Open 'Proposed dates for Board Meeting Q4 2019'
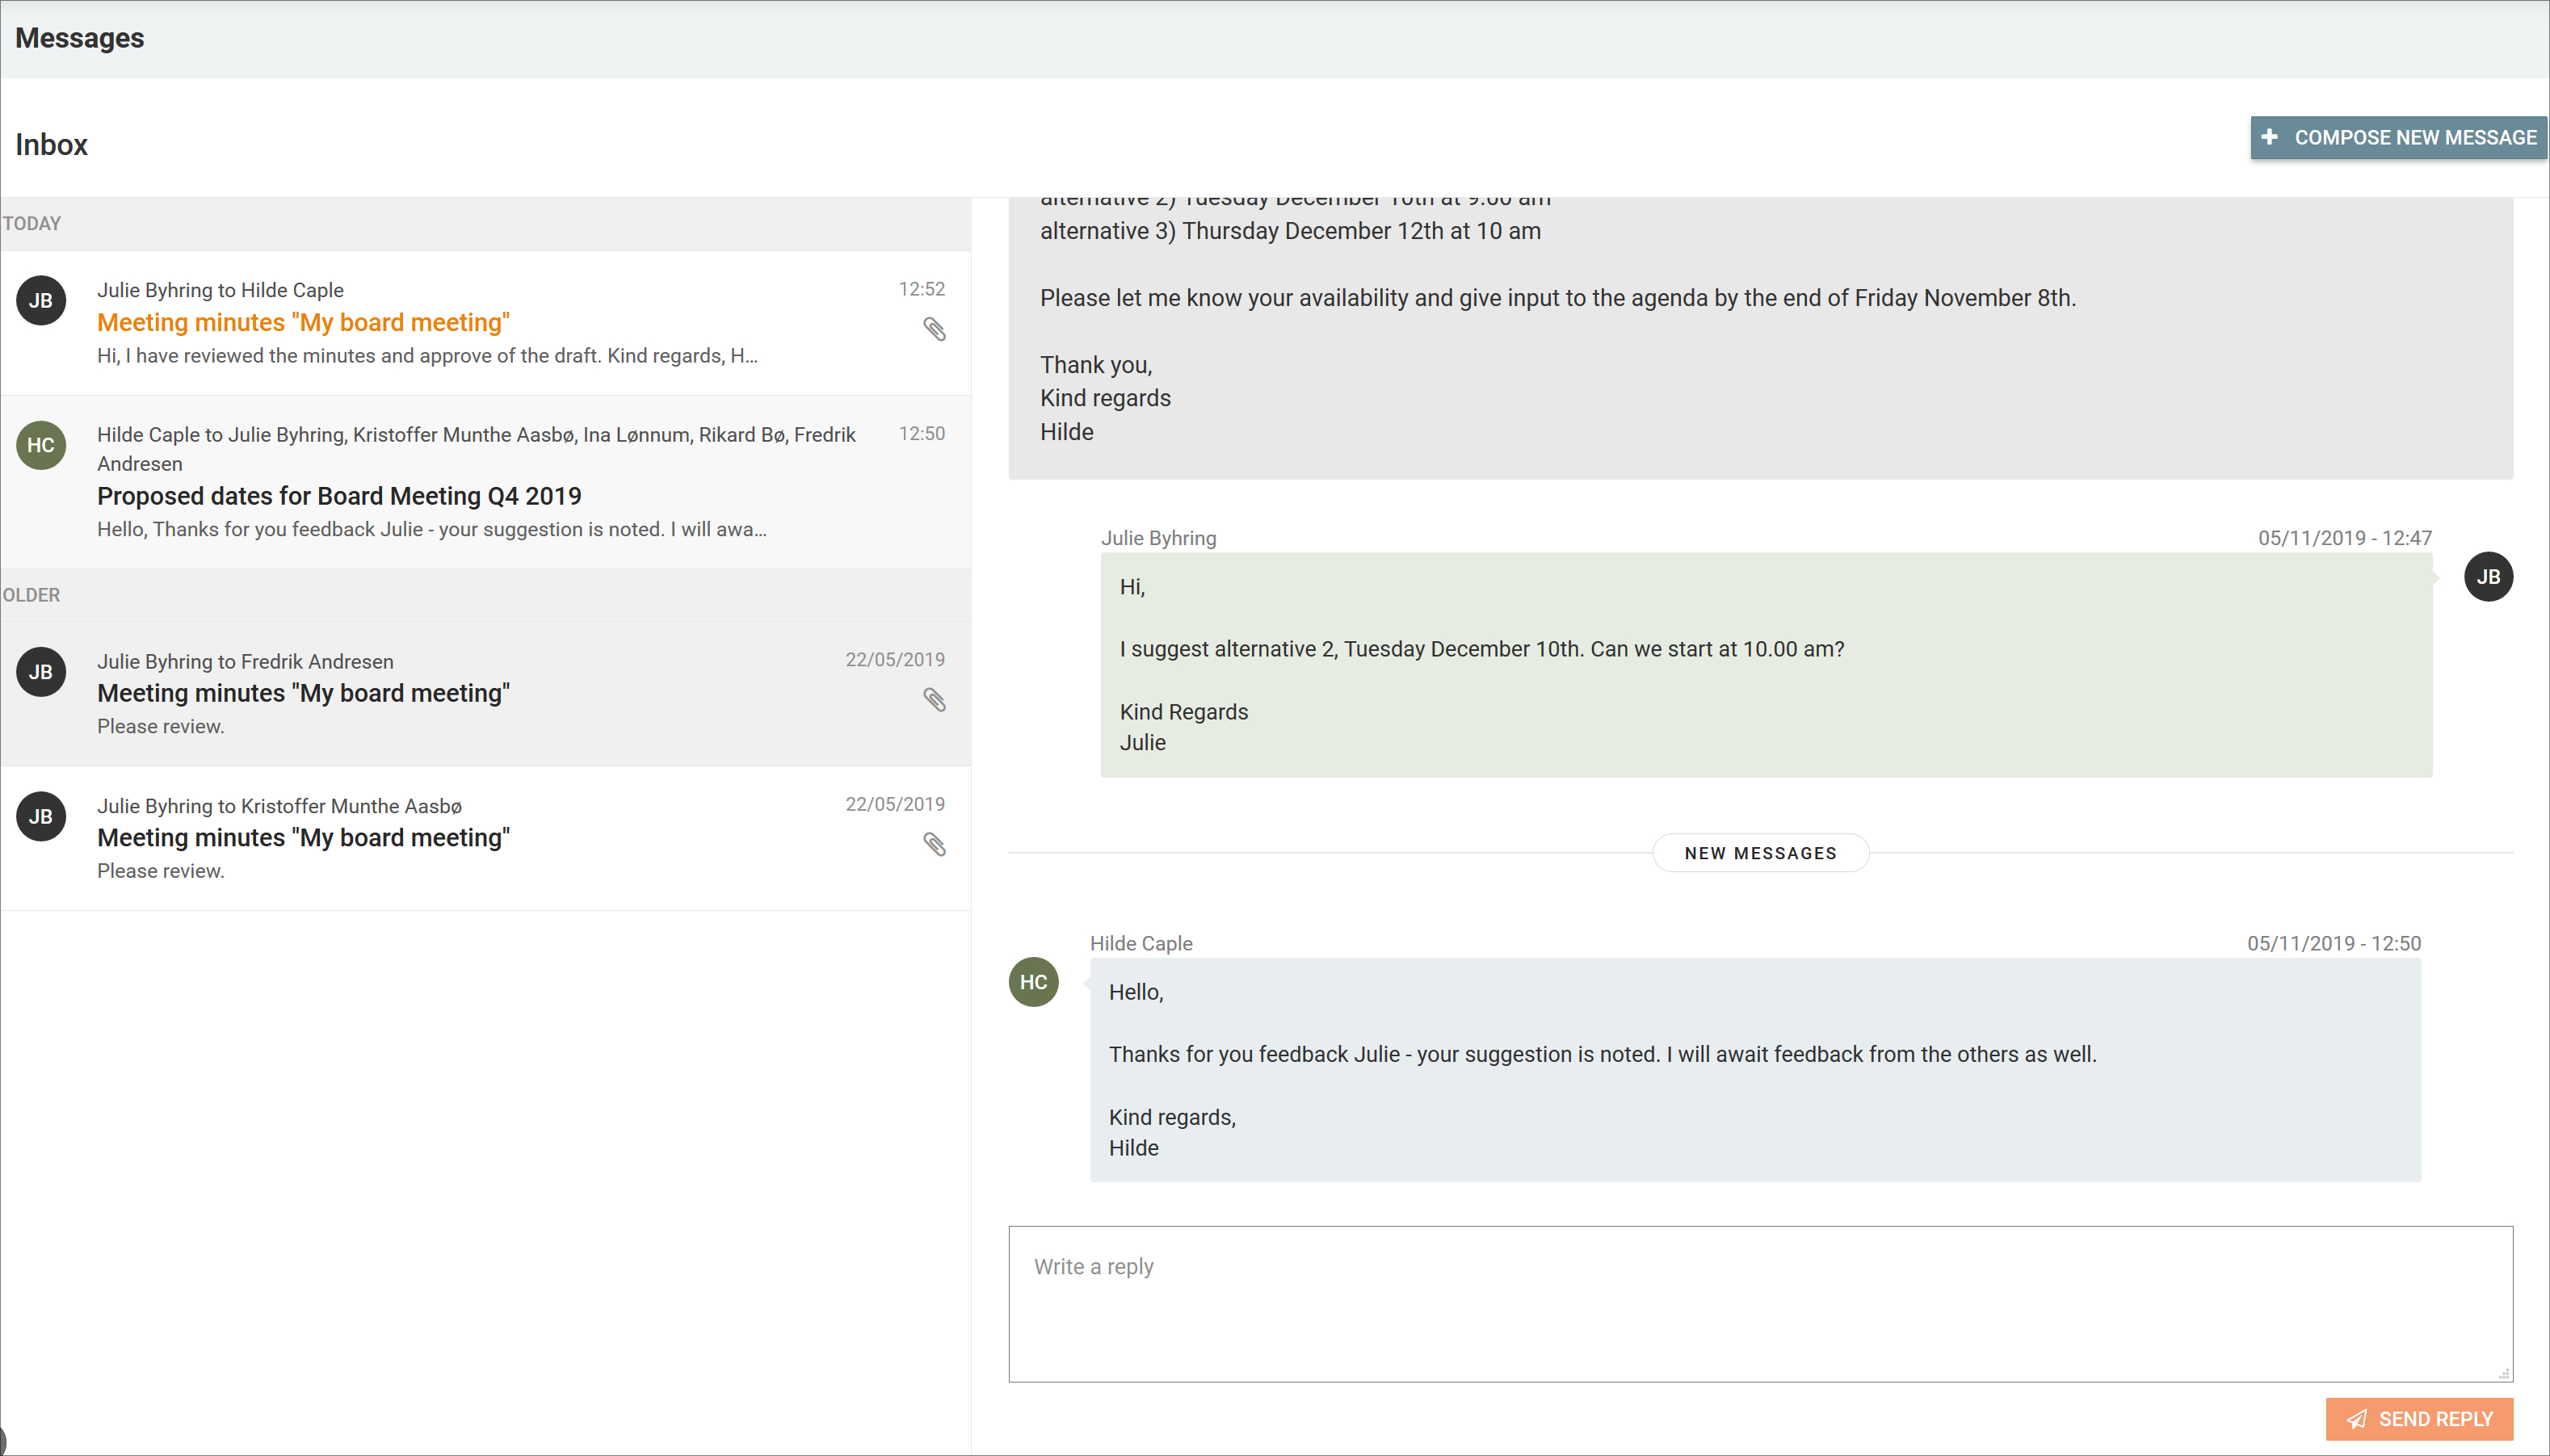The image size is (2550, 1456). coord(339,496)
